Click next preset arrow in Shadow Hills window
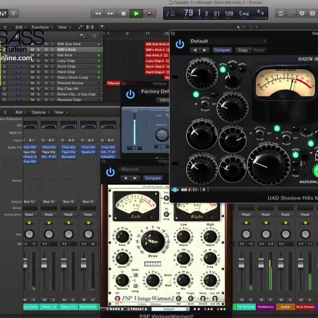The width and height of the screenshot is (318, 318). pos(204,50)
